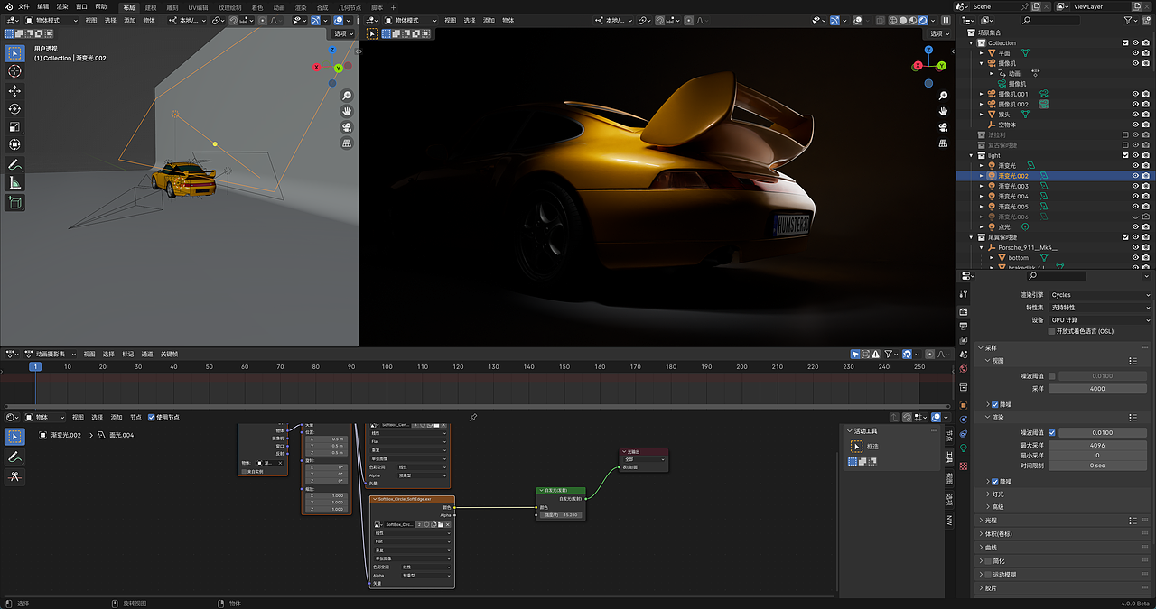Open the 添加 menu in node editor
Screen dimensions: 1156x609
tap(116, 418)
